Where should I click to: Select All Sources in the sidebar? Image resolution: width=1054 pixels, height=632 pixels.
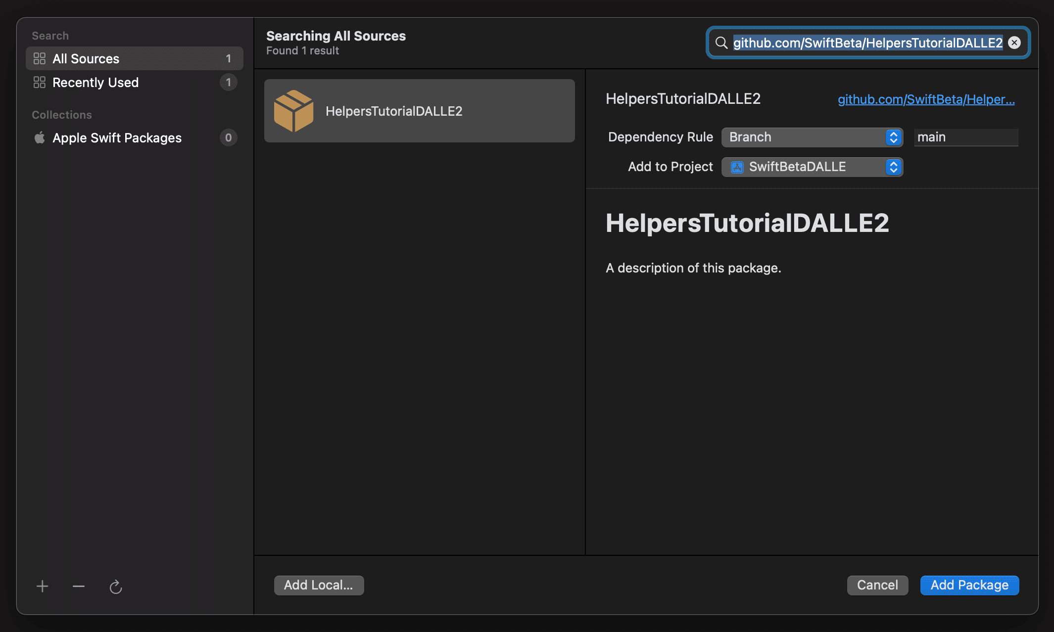point(135,58)
